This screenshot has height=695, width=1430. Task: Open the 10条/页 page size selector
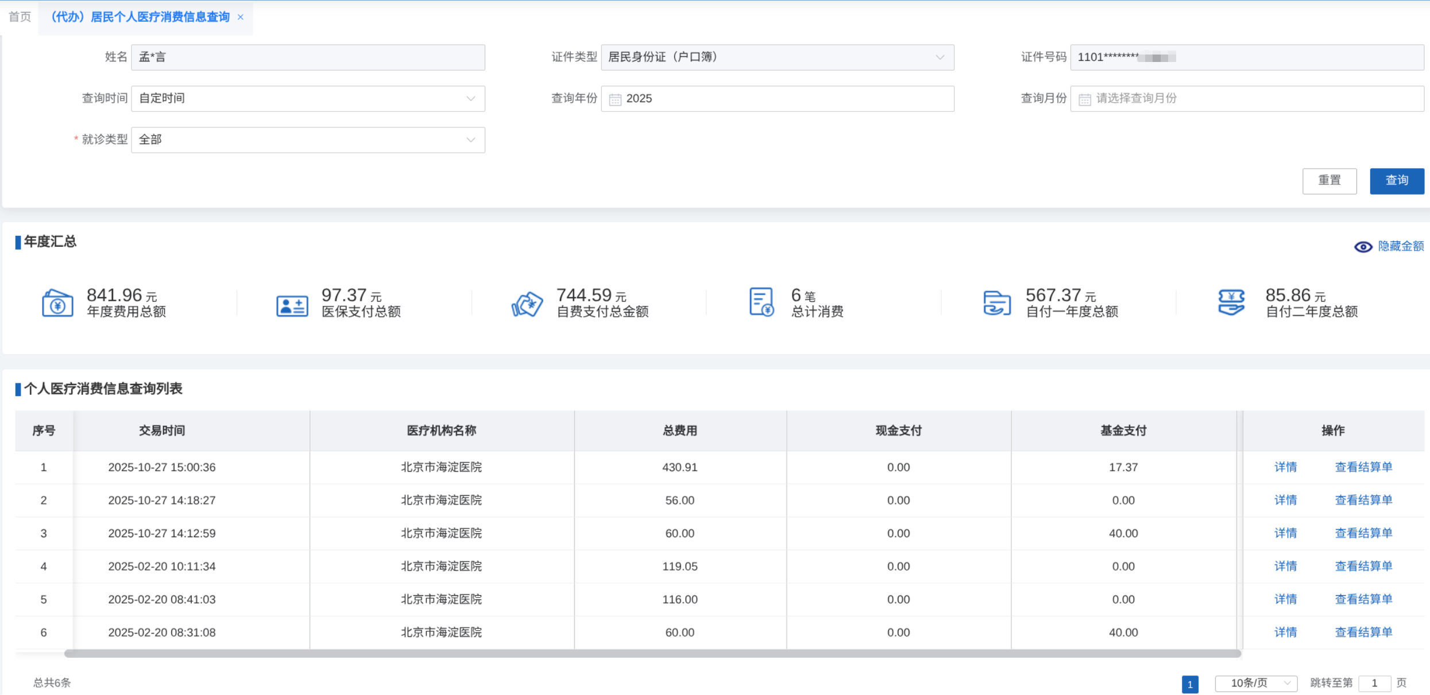click(1255, 683)
